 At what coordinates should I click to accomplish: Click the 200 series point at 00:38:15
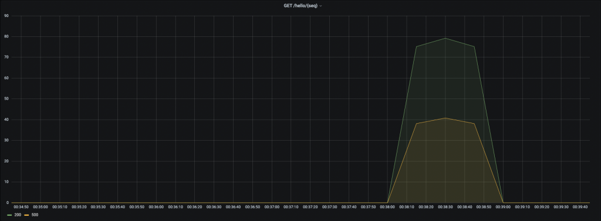coord(416,47)
